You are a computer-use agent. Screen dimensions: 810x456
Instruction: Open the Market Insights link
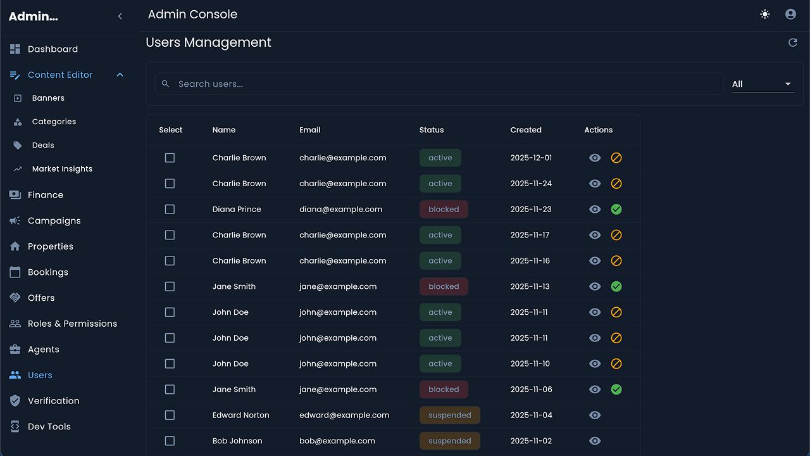click(62, 169)
